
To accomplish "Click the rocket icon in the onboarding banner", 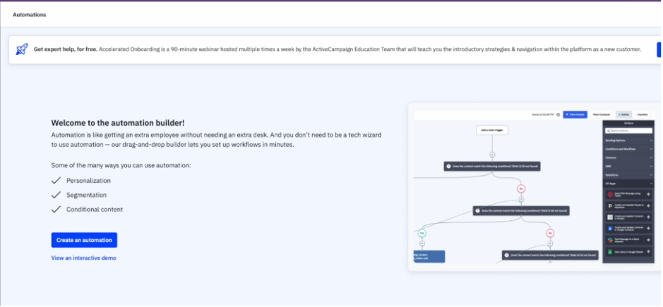I will point(22,49).
